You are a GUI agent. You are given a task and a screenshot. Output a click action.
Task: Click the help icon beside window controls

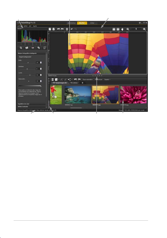(x=140, y=23)
